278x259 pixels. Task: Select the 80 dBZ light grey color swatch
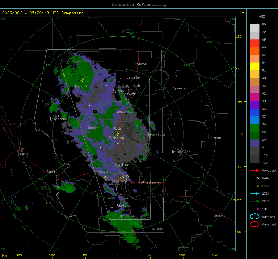[x=255, y=28]
